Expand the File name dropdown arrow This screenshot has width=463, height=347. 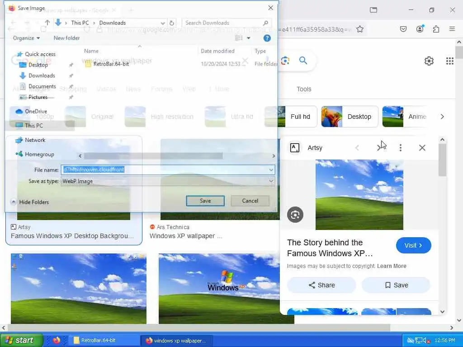271,170
